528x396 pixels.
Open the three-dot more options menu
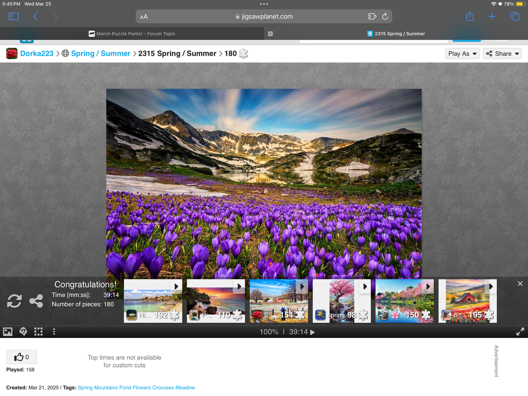click(x=54, y=332)
